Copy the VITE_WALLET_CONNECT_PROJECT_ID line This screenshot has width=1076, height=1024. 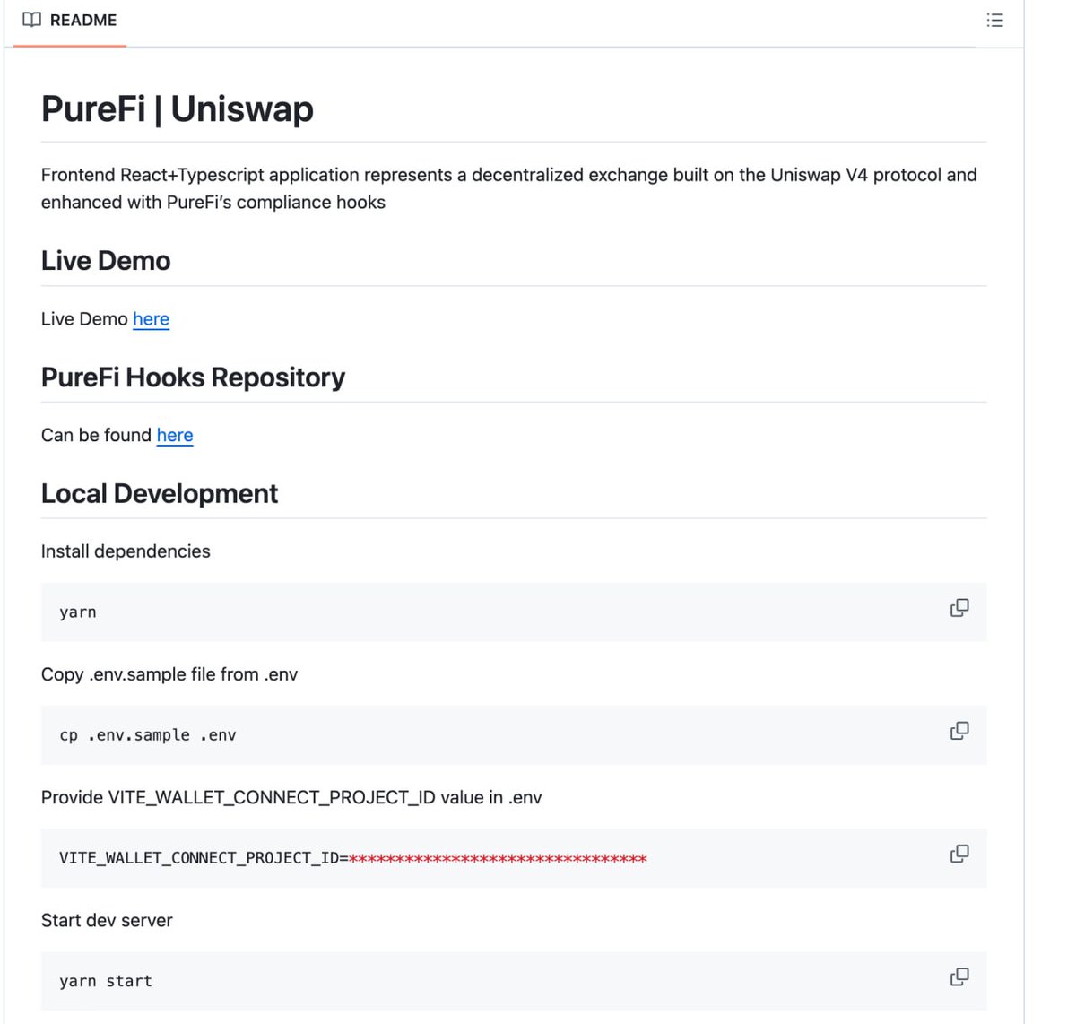tap(959, 854)
